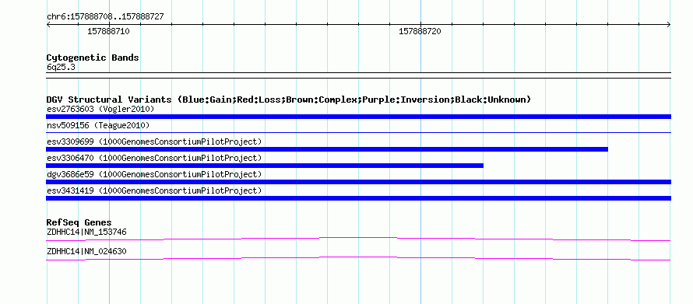Screen dimensions: 693x304
Task: Click the blue gain bar for esv3431419
Action: [x=358, y=198]
